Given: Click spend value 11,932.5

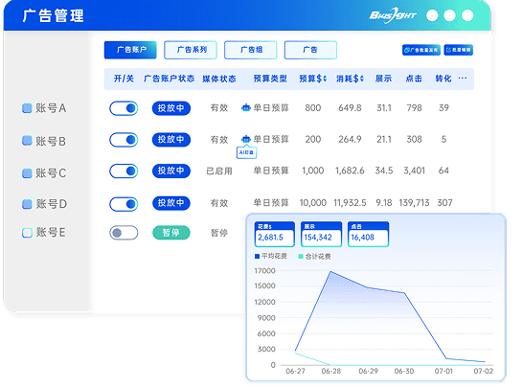Looking at the screenshot, I should (350, 202).
